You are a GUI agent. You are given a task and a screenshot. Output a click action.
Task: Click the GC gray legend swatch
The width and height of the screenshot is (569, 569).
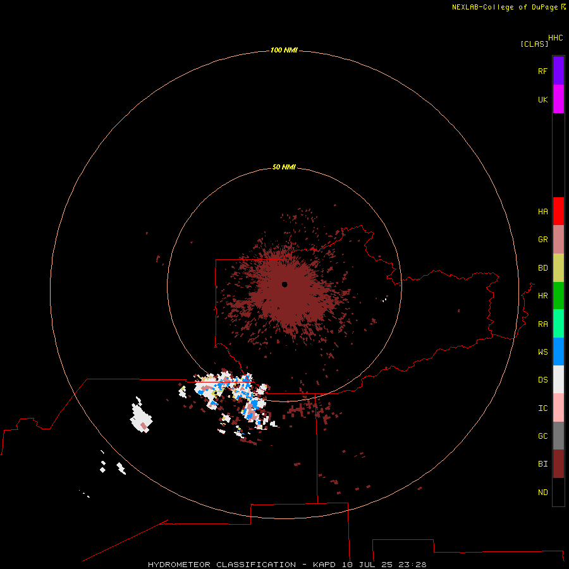(x=558, y=436)
